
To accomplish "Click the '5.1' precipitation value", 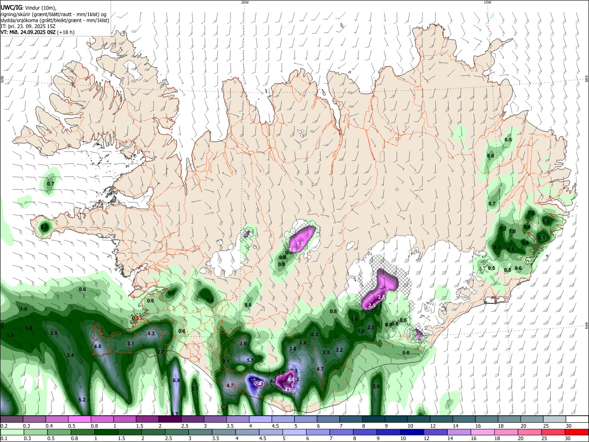I will [250, 360].
